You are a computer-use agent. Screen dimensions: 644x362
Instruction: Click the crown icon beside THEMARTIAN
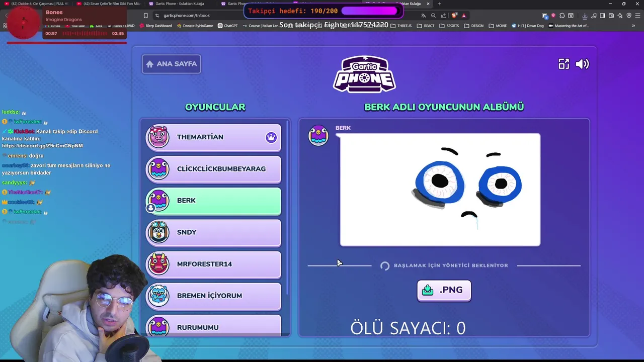coord(271,137)
